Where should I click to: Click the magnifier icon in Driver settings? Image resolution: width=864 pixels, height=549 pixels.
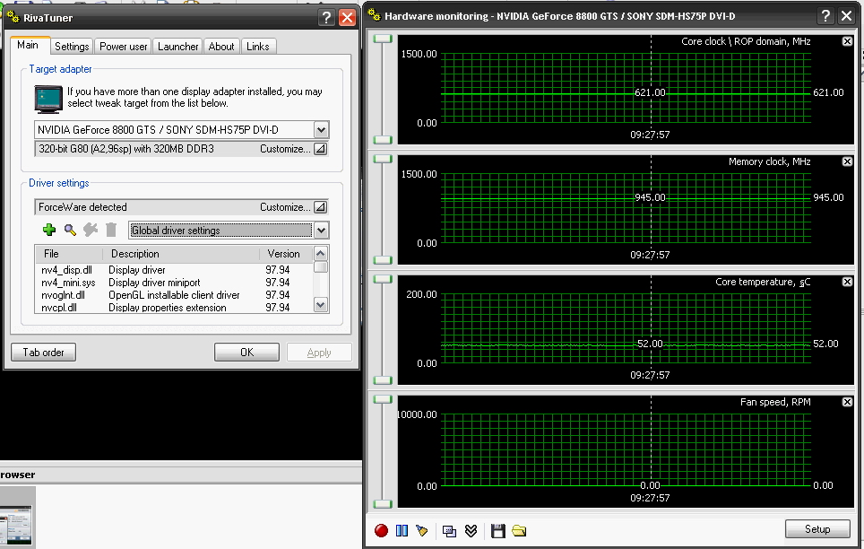[70, 230]
